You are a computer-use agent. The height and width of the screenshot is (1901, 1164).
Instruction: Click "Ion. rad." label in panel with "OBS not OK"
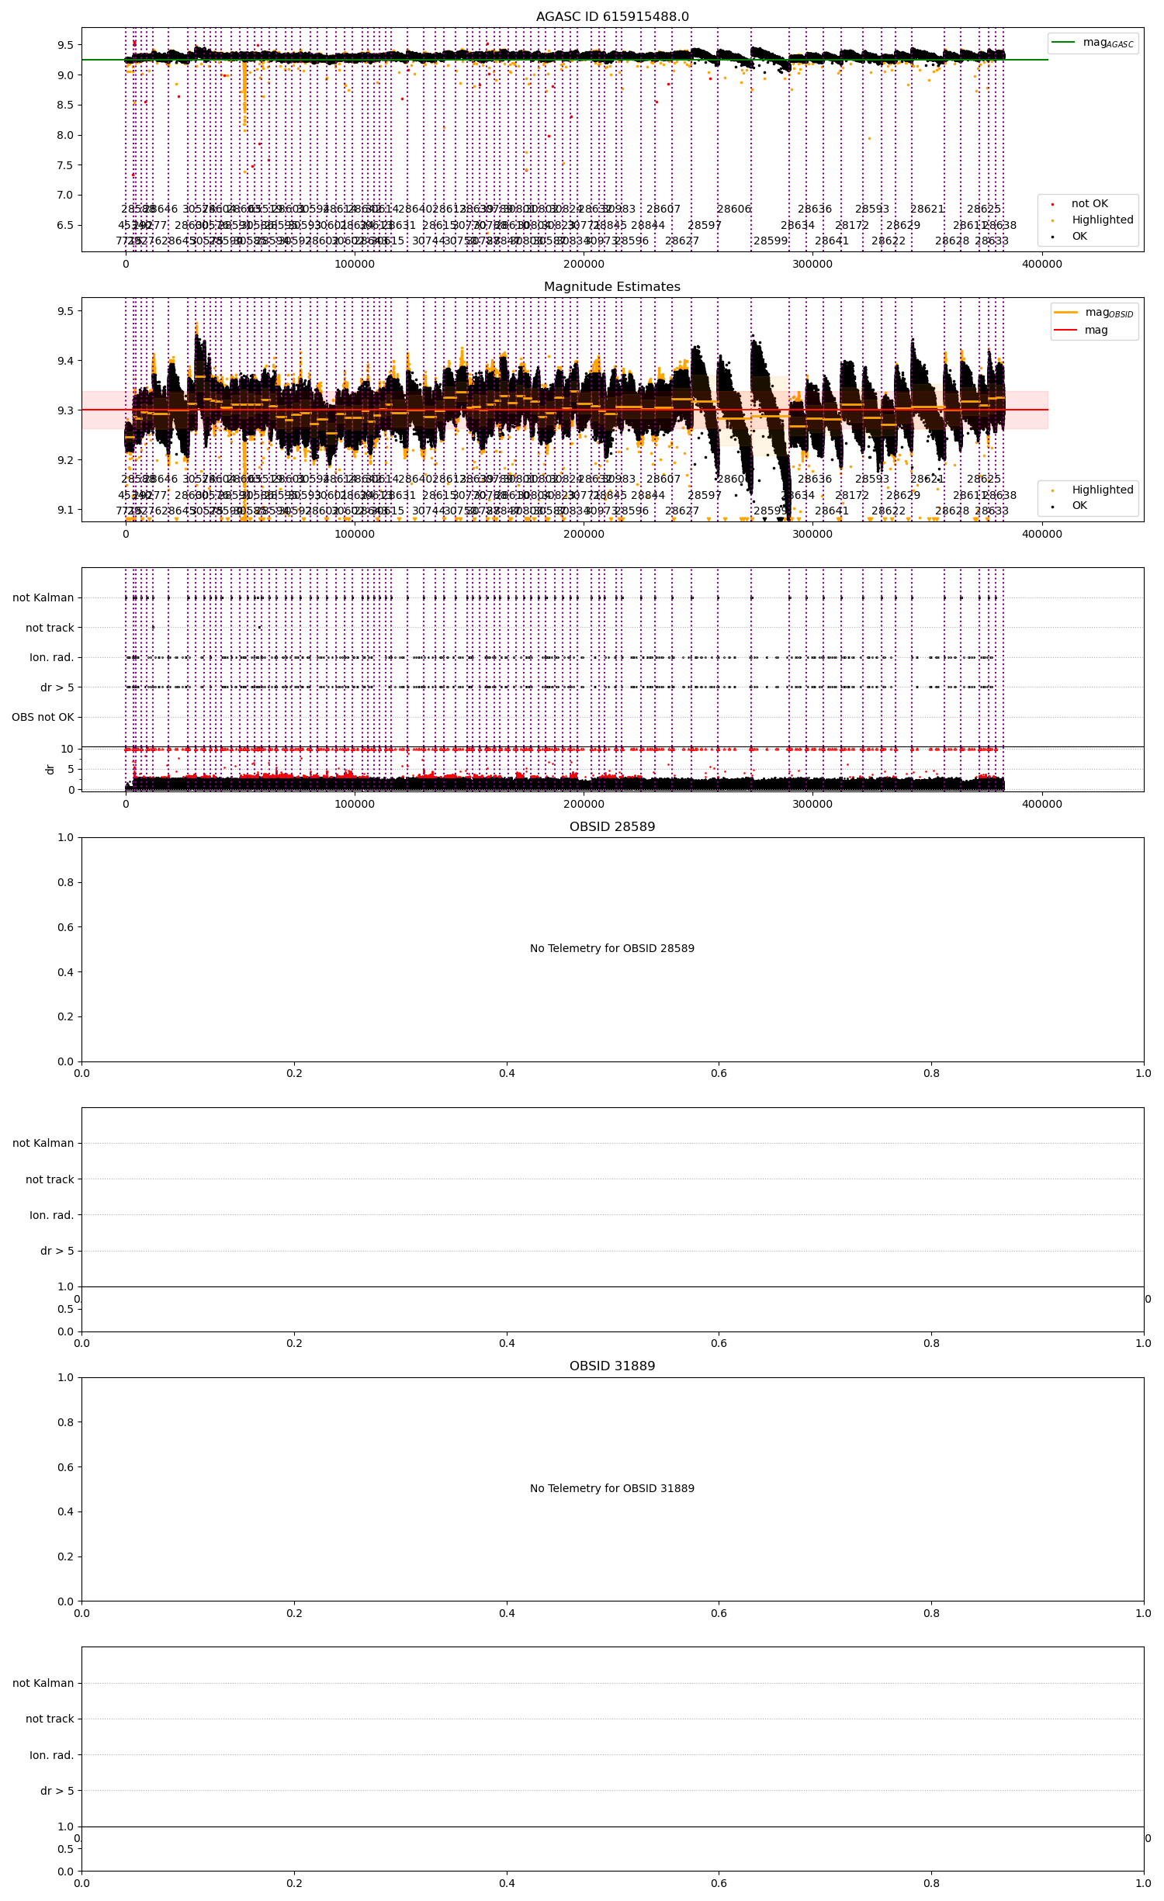[x=52, y=658]
